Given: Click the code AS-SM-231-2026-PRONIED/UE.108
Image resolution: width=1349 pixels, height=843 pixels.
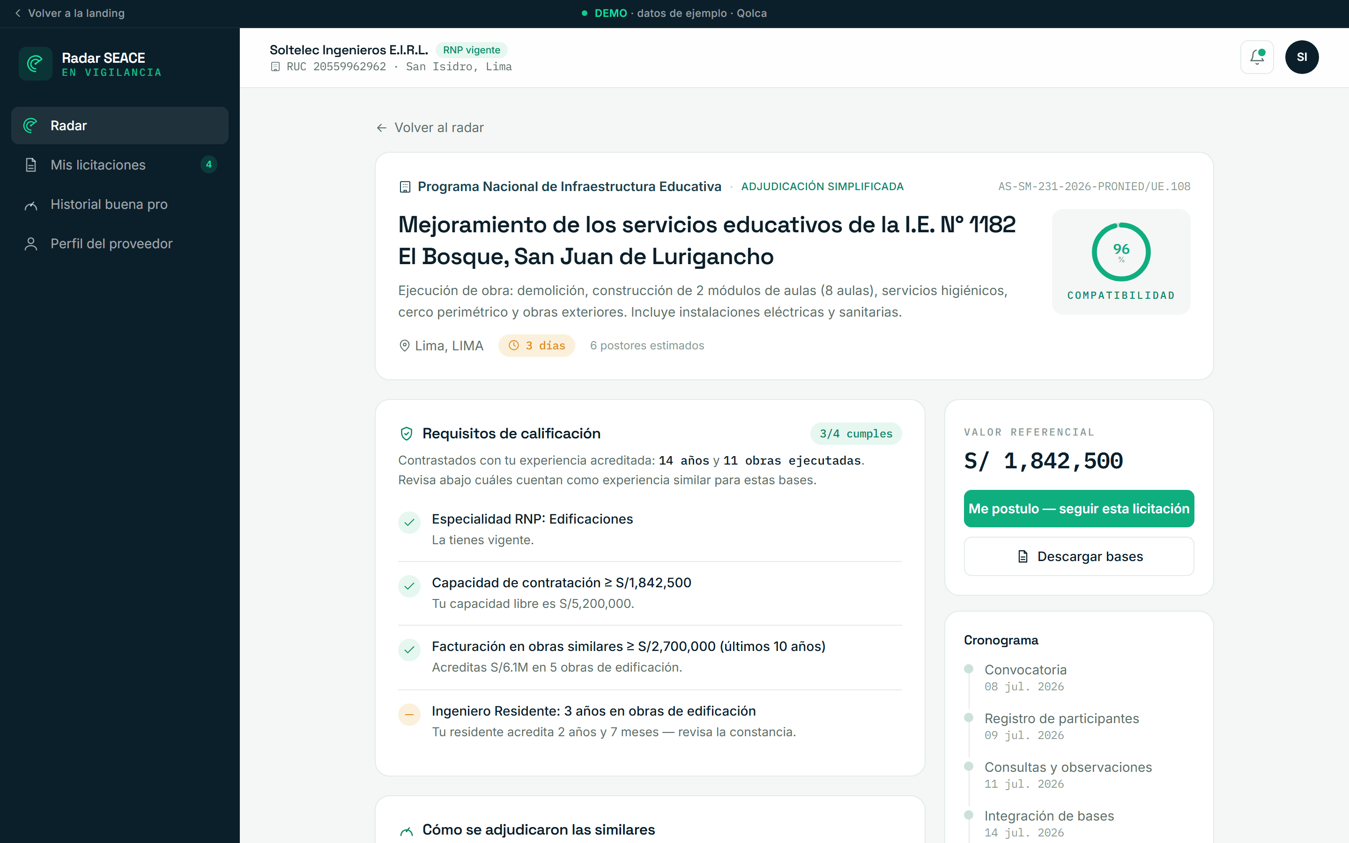Looking at the screenshot, I should tap(1094, 186).
